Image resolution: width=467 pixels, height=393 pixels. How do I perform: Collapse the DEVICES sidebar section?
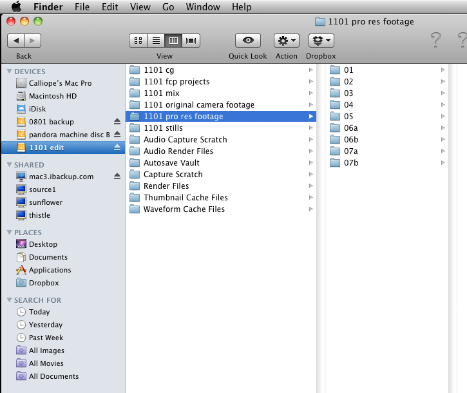tap(10, 72)
